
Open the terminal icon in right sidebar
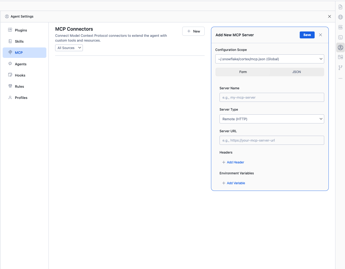[340, 37]
